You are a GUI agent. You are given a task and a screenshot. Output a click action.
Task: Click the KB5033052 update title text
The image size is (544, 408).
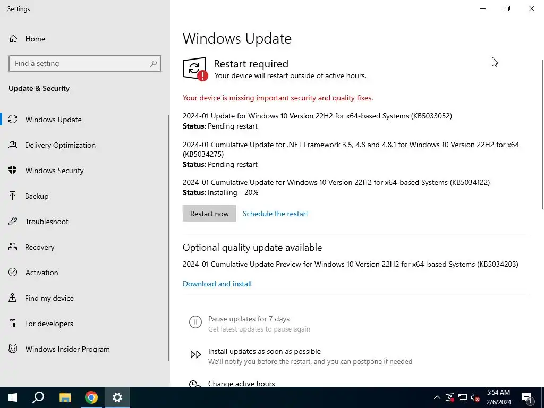coord(317,116)
